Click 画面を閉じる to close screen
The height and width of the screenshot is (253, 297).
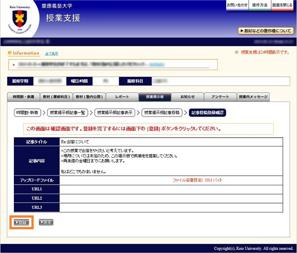[x=282, y=5]
